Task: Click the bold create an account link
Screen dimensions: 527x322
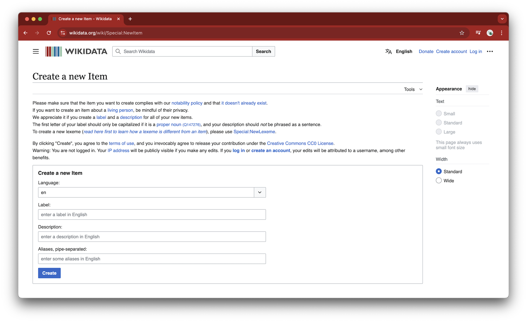Action: [271, 151]
